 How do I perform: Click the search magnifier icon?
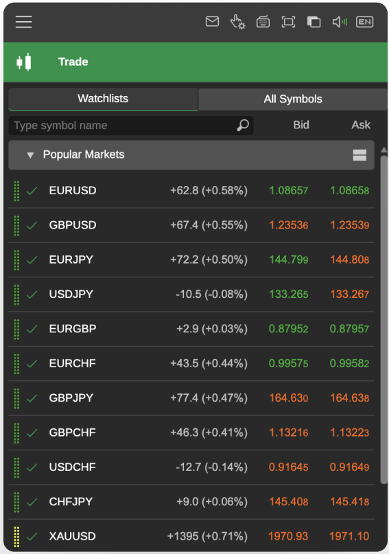click(x=243, y=125)
